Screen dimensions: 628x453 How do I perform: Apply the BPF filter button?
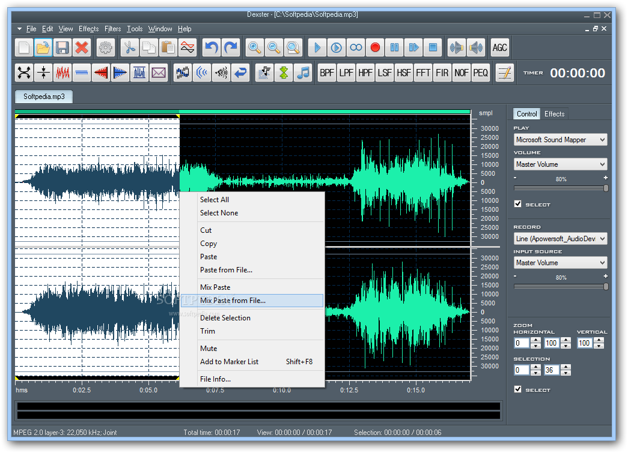327,73
